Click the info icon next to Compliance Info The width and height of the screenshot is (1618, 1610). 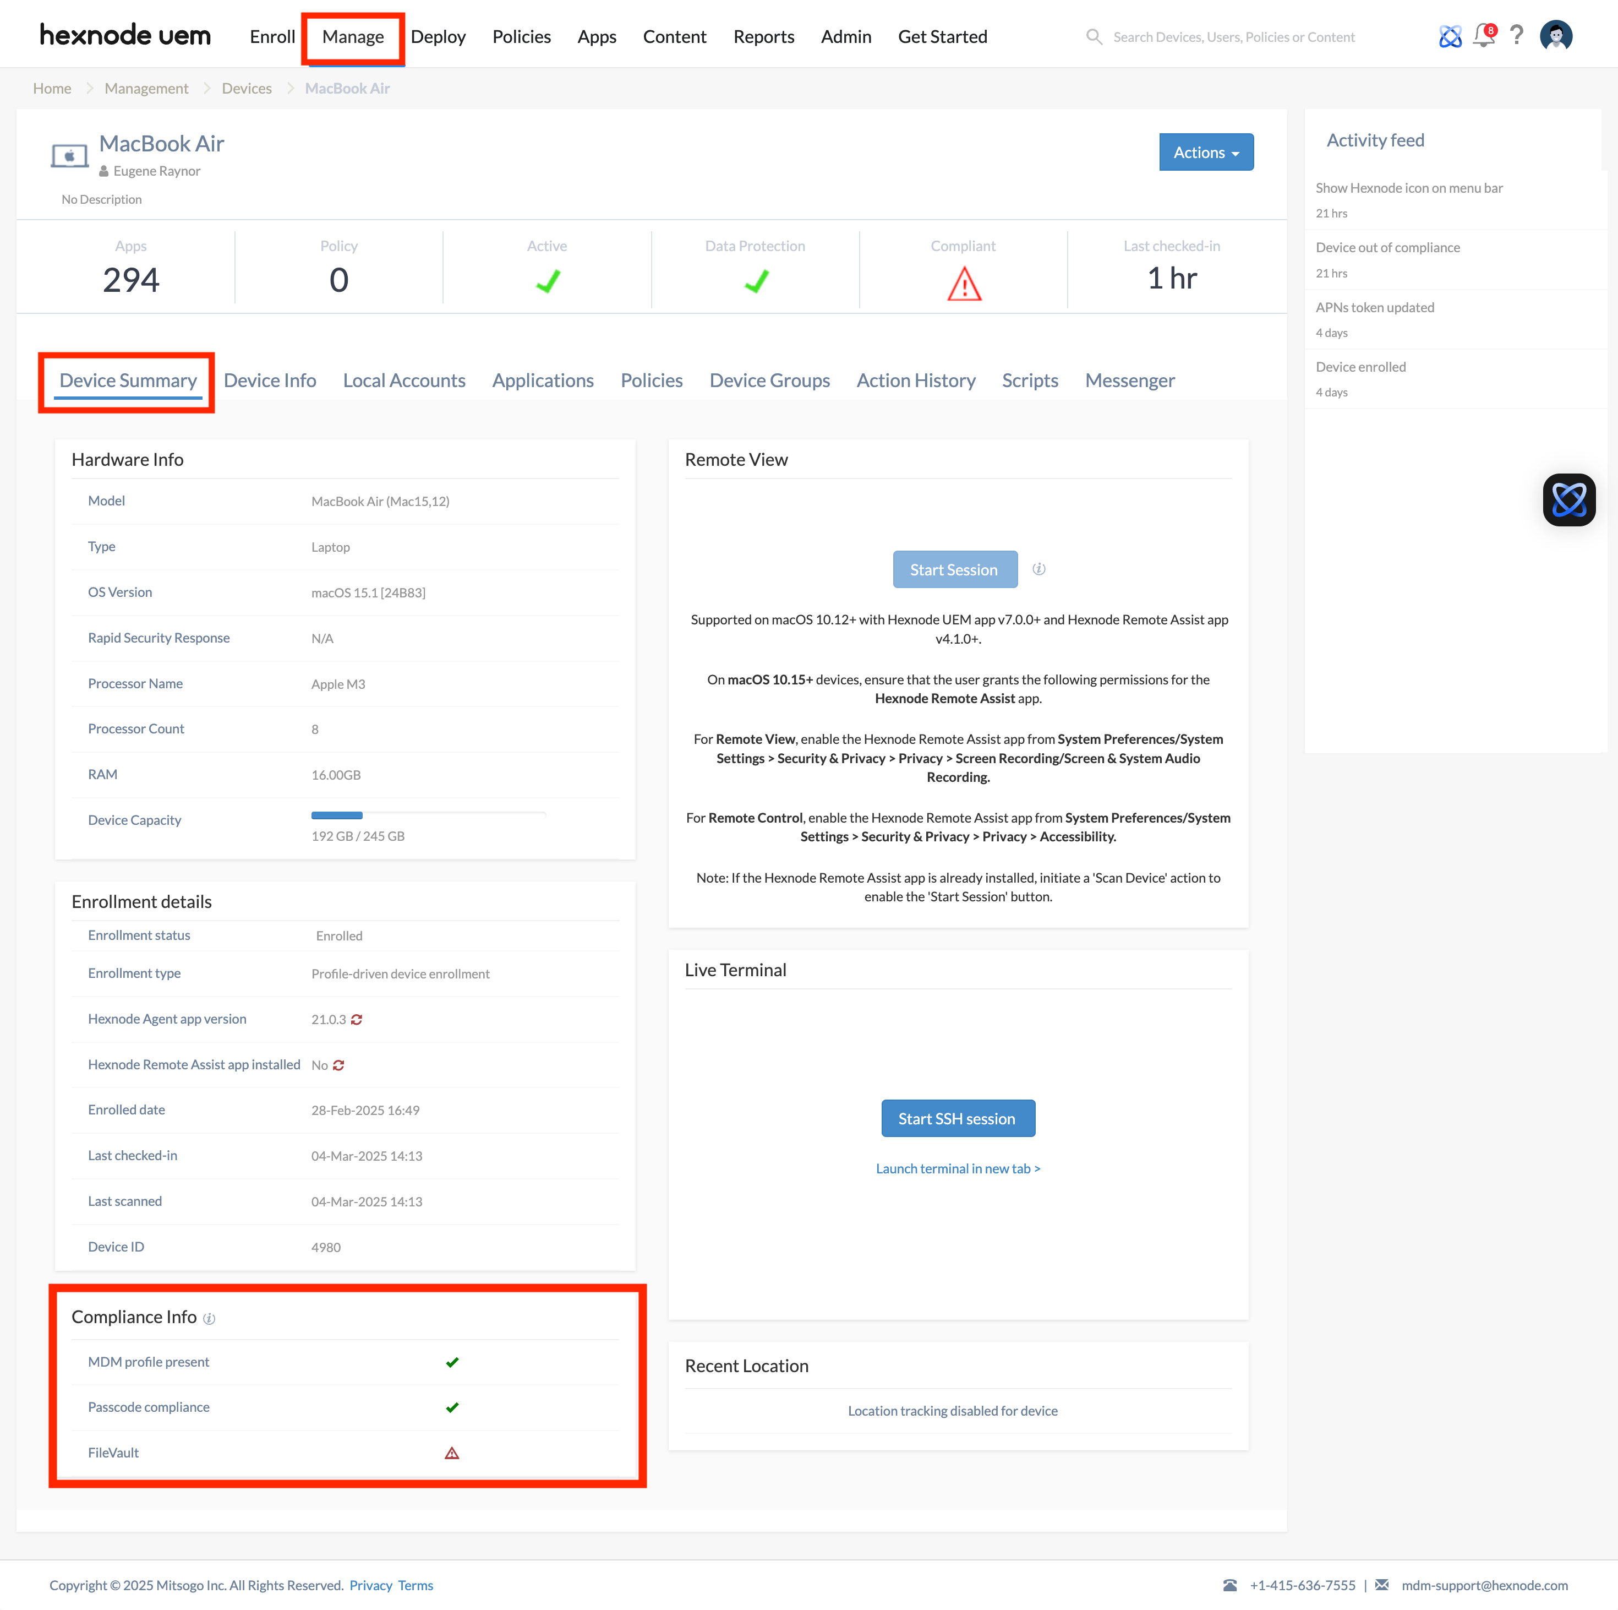[x=209, y=1319]
